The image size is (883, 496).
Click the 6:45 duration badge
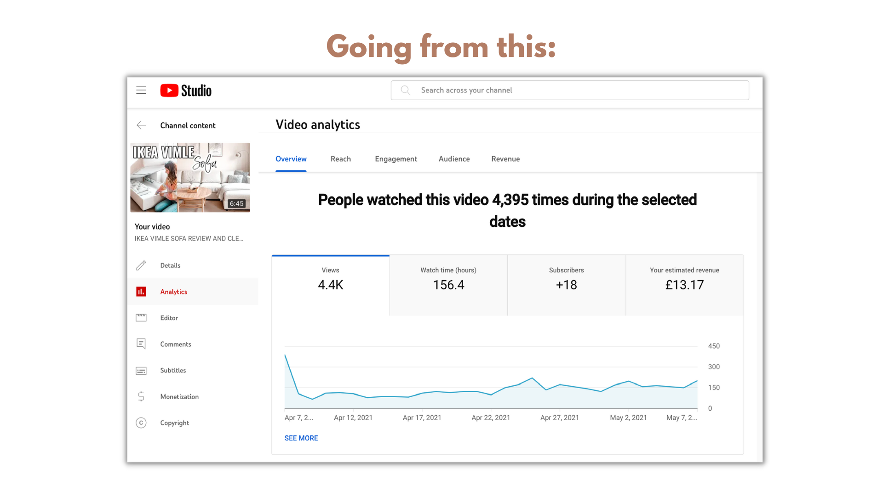237,203
